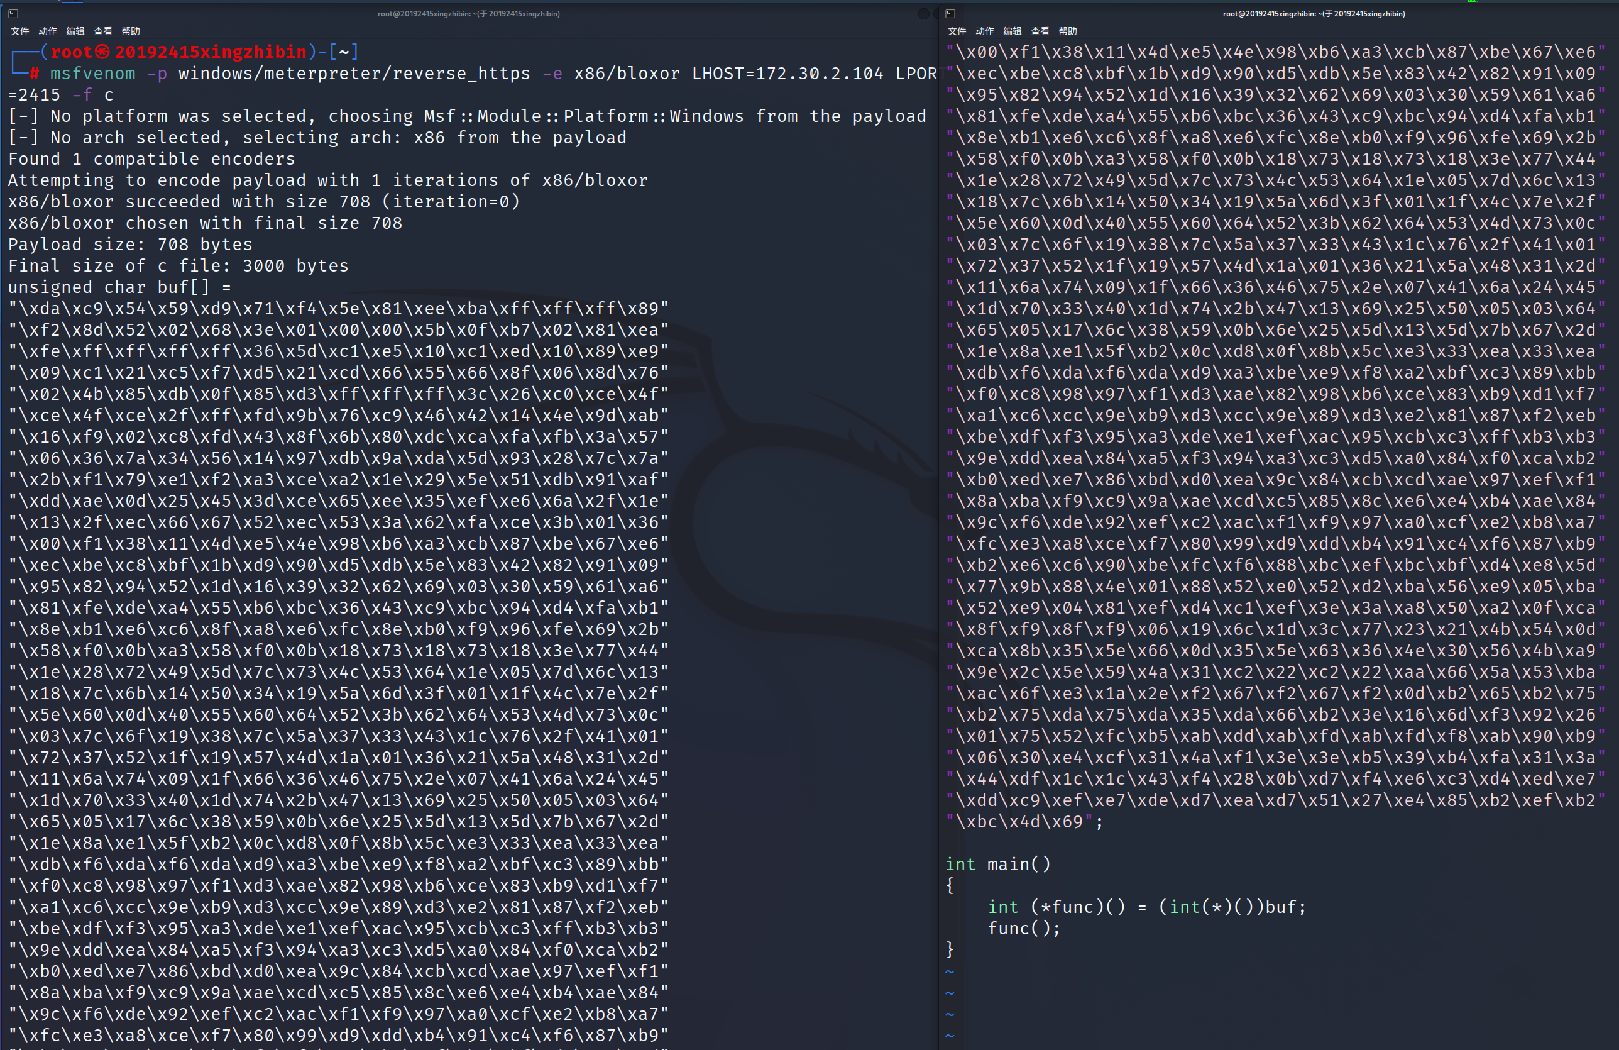Open the 查看 menu in the left terminal
The height and width of the screenshot is (1050, 1619).
click(x=102, y=31)
